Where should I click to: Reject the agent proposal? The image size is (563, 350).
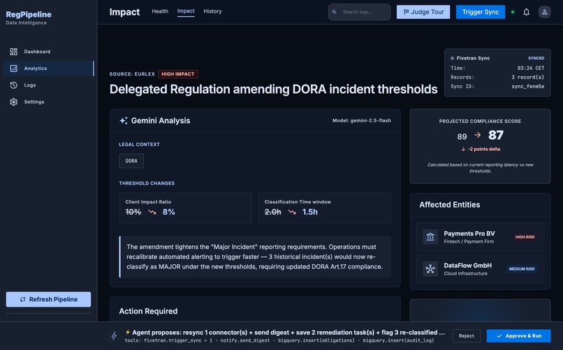coord(467,336)
